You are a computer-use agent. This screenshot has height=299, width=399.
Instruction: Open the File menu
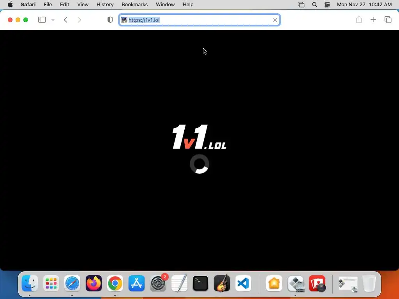point(48,5)
